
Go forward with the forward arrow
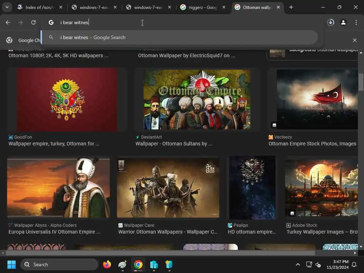tap(21, 22)
